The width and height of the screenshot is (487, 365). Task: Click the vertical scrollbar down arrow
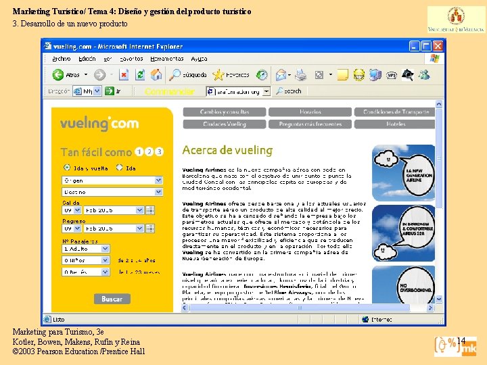pos(438,299)
